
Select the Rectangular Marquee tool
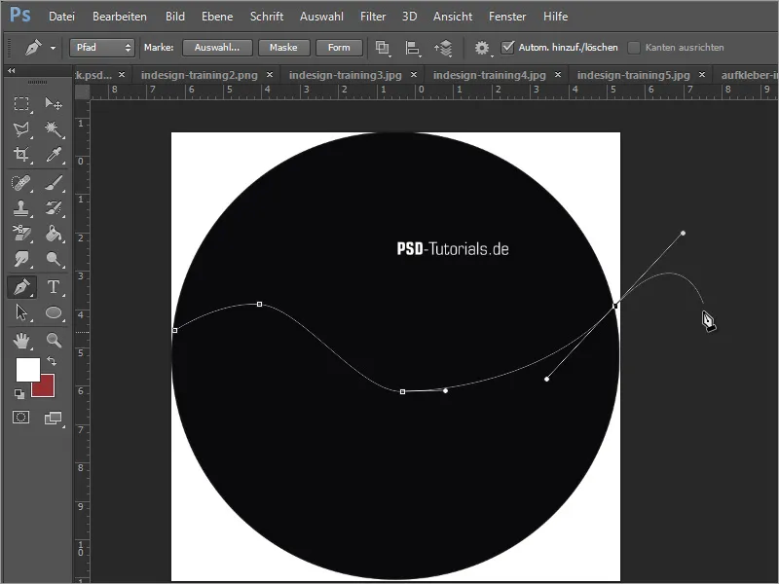[x=20, y=104]
